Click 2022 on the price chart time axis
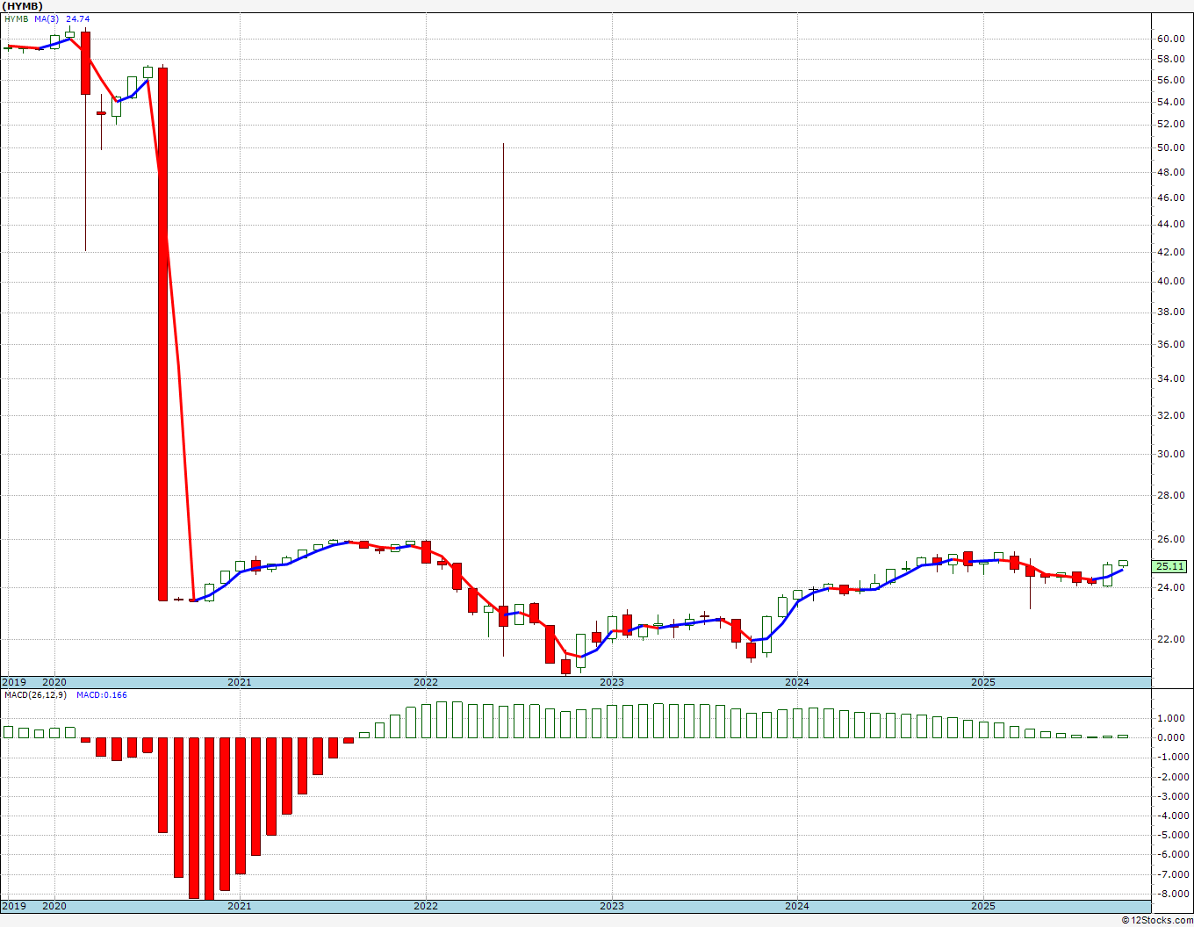This screenshot has height=927, width=1194. (x=426, y=682)
